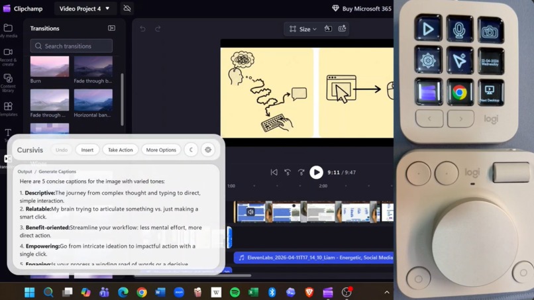Viewport: 534px width, 300px height.
Task: Click the editor Redo arrow
Action: pyautogui.click(x=158, y=29)
